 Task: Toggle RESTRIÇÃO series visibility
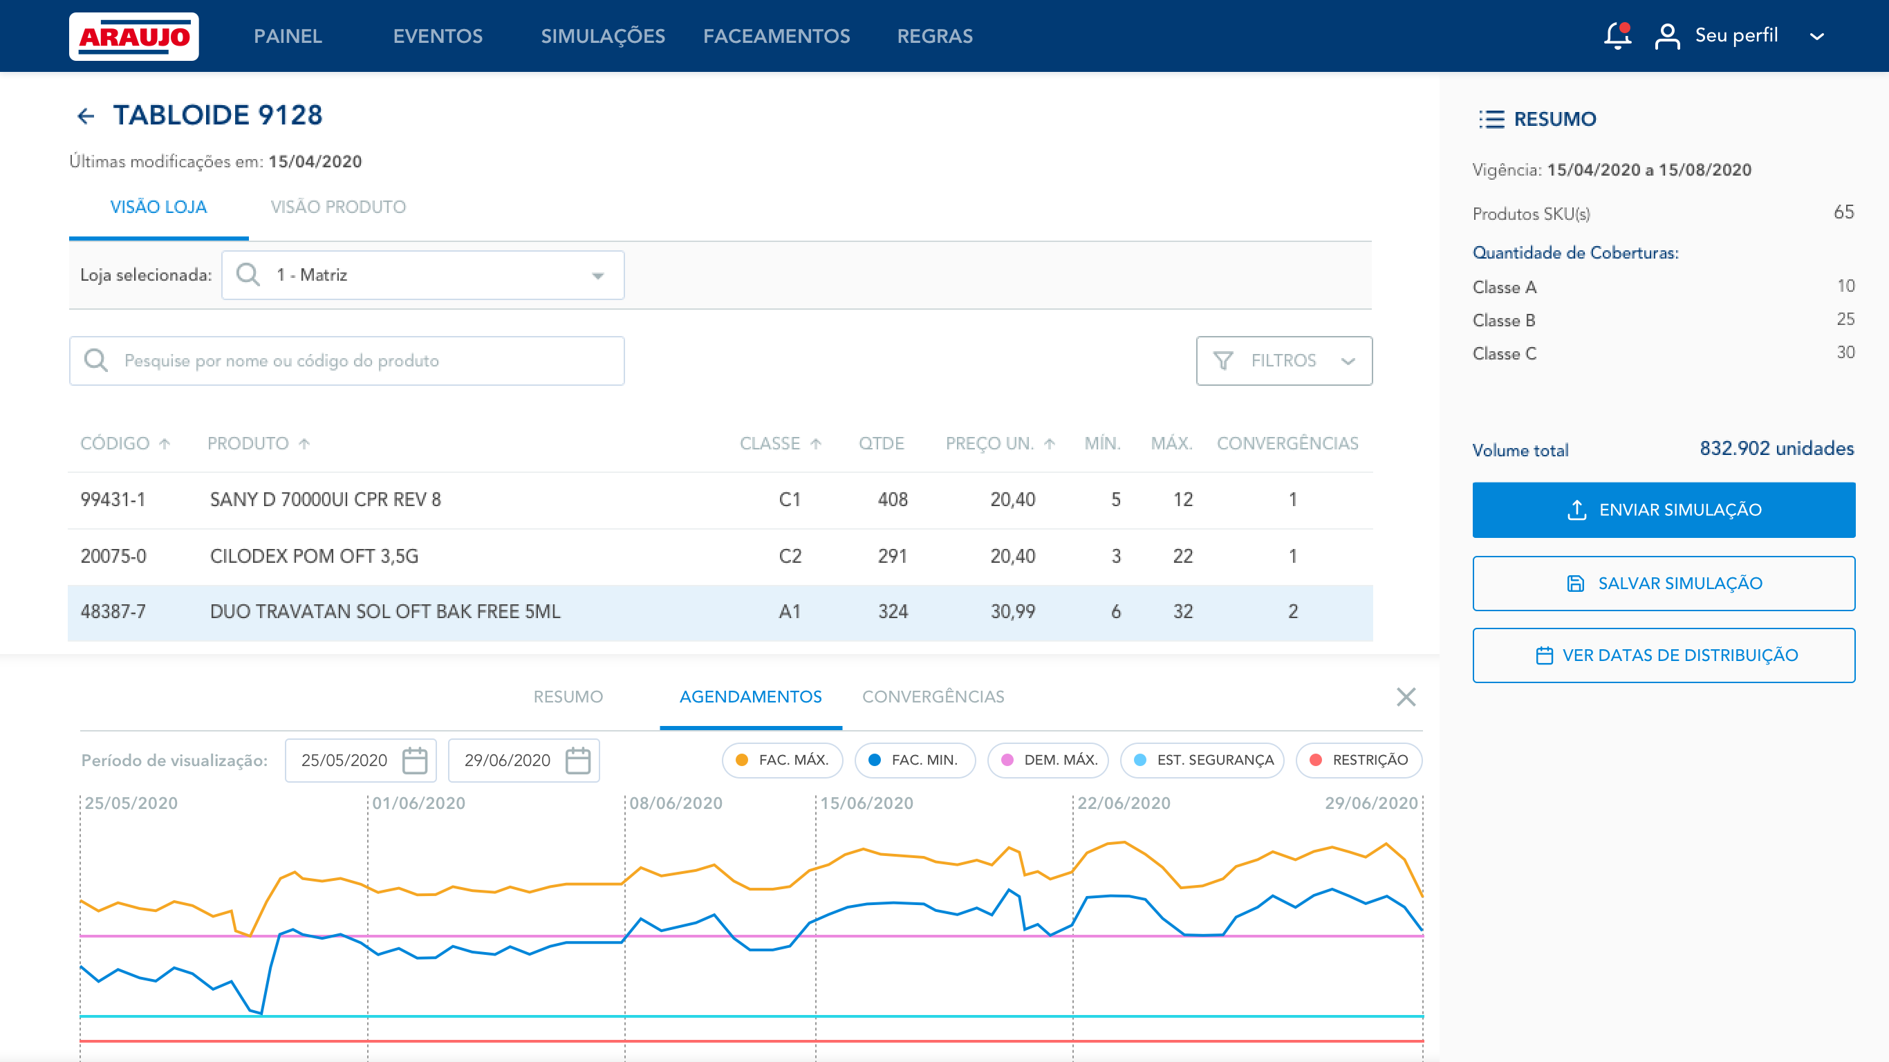[1358, 760]
